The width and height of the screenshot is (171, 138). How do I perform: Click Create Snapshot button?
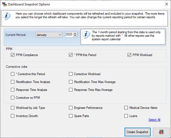[x=138, y=132]
